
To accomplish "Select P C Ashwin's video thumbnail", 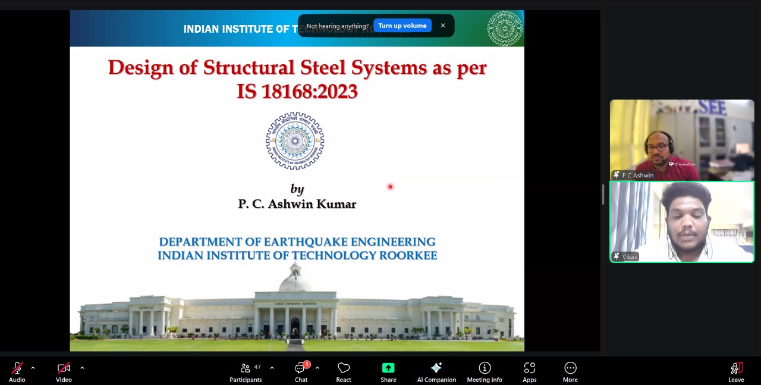I will coord(682,140).
